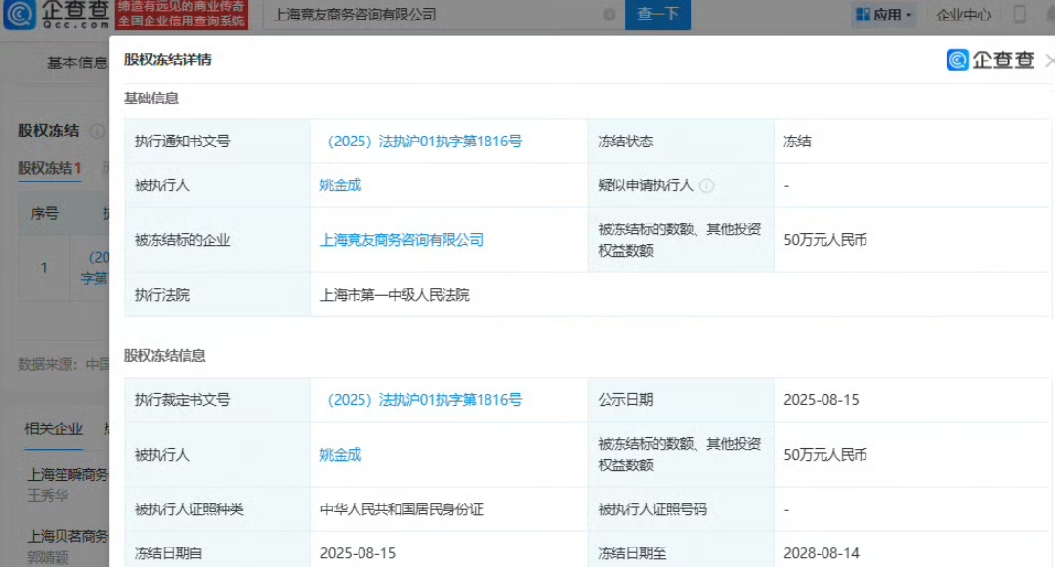Click the slogan banner beside the logo
The width and height of the screenshot is (1055, 567).
coord(182,15)
